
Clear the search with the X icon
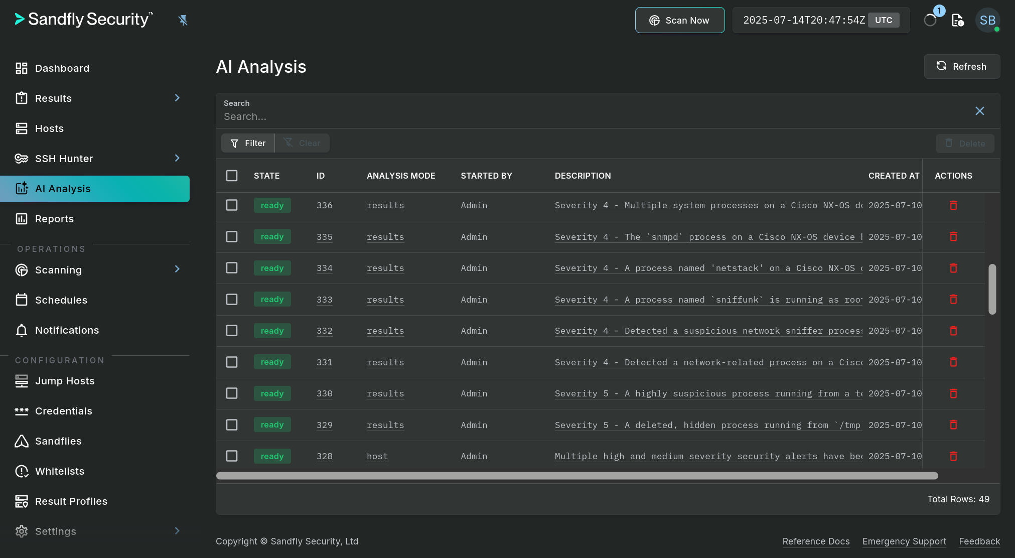coord(980,111)
